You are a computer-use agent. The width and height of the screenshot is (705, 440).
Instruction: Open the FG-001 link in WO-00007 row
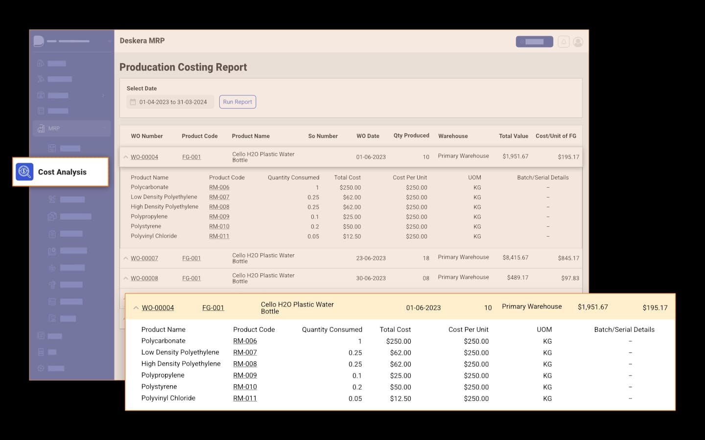coord(191,258)
